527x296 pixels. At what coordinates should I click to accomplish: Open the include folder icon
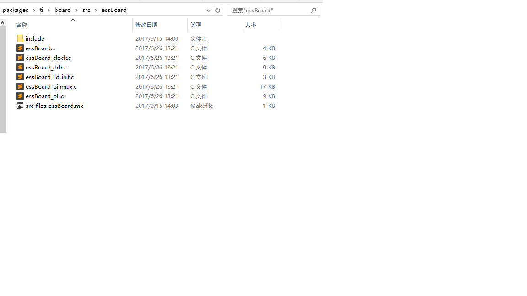pyautogui.click(x=20, y=38)
